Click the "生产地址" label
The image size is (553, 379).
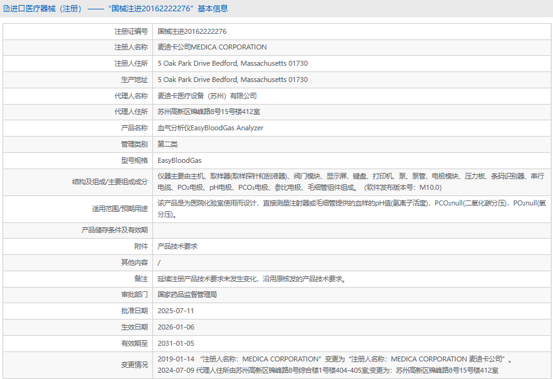[134, 80]
